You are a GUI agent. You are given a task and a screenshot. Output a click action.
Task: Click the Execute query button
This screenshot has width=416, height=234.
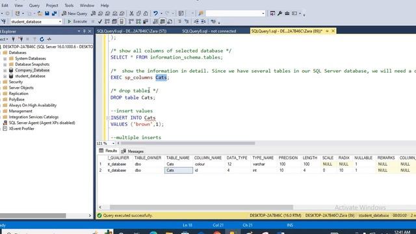(x=77, y=21)
